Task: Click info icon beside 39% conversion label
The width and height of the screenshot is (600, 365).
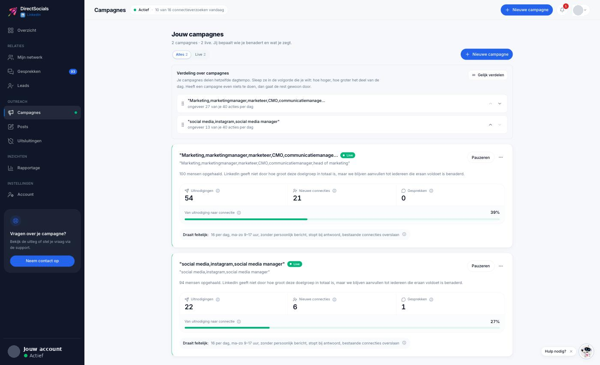Action: (x=239, y=213)
